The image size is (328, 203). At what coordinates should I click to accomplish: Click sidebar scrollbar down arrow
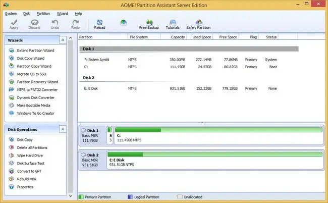click(x=71, y=196)
